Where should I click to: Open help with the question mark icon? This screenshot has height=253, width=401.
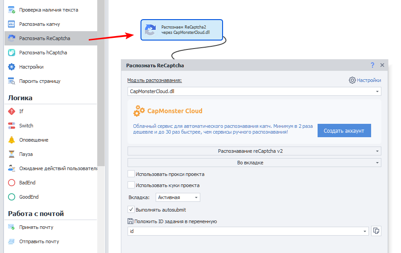click(372, 65)
